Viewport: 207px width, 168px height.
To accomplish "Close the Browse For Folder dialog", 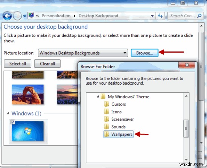I will coord(187,65).
